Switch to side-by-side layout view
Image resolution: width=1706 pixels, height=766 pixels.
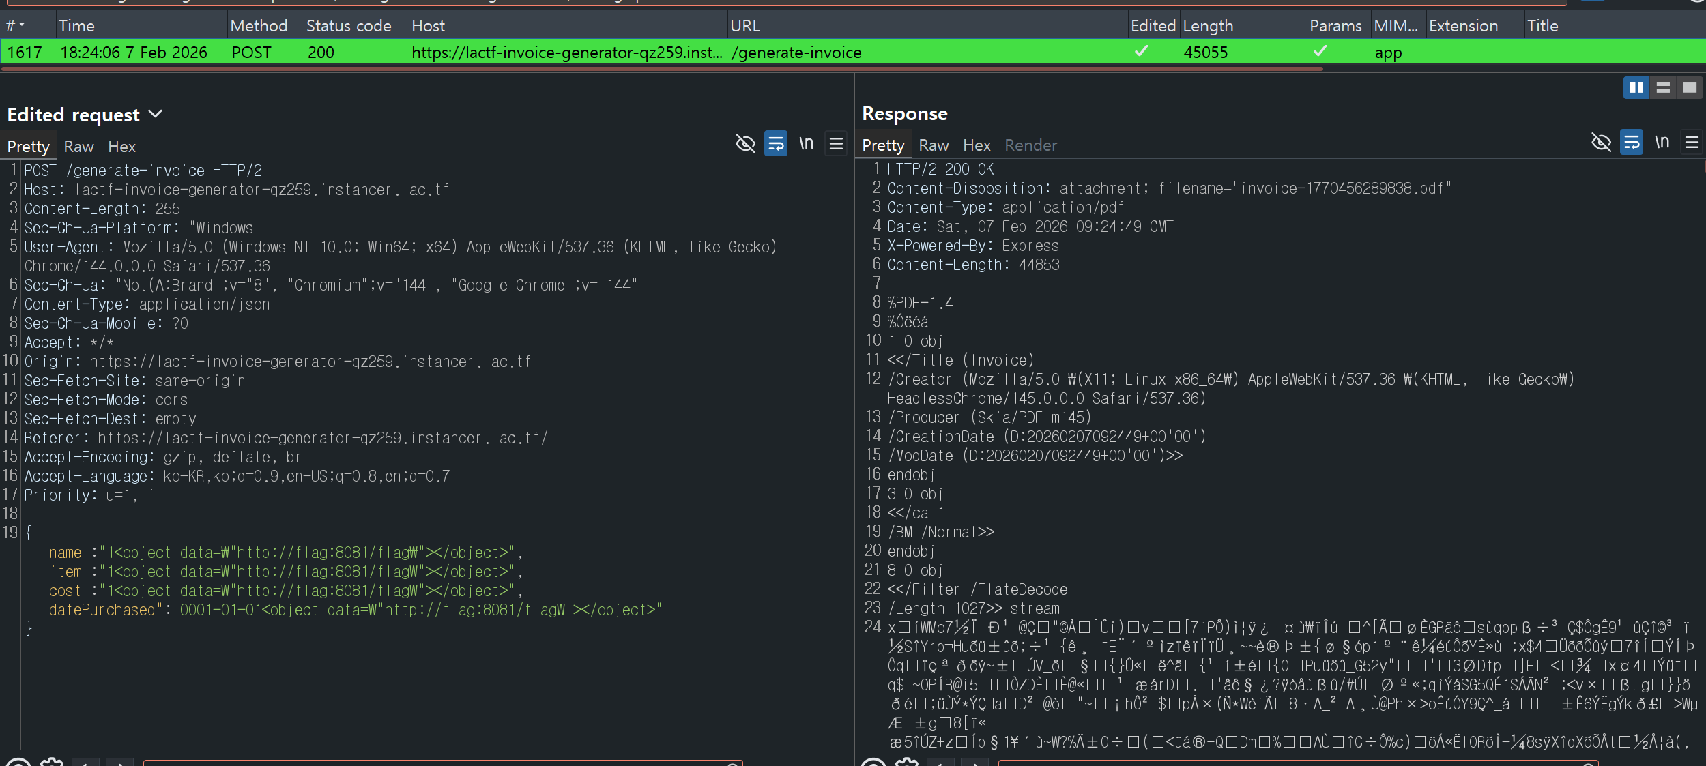pyautogui.click(x=1636, y=87)
